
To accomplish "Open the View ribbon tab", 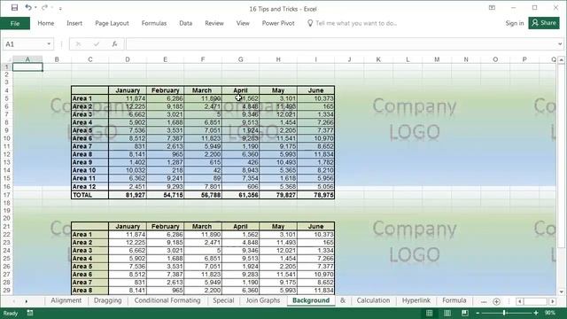I will coord(243,23).
